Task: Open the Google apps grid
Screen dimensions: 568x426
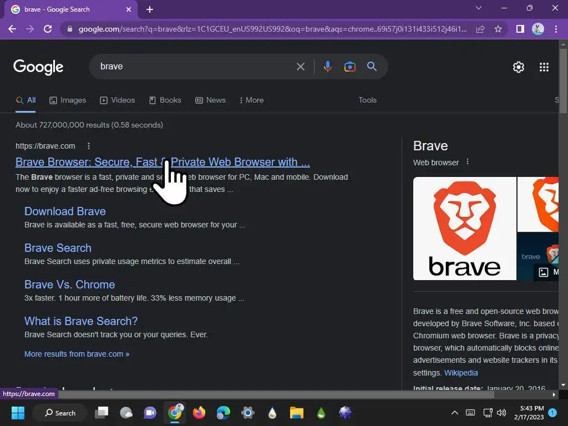Action: [x=544, y=67]
